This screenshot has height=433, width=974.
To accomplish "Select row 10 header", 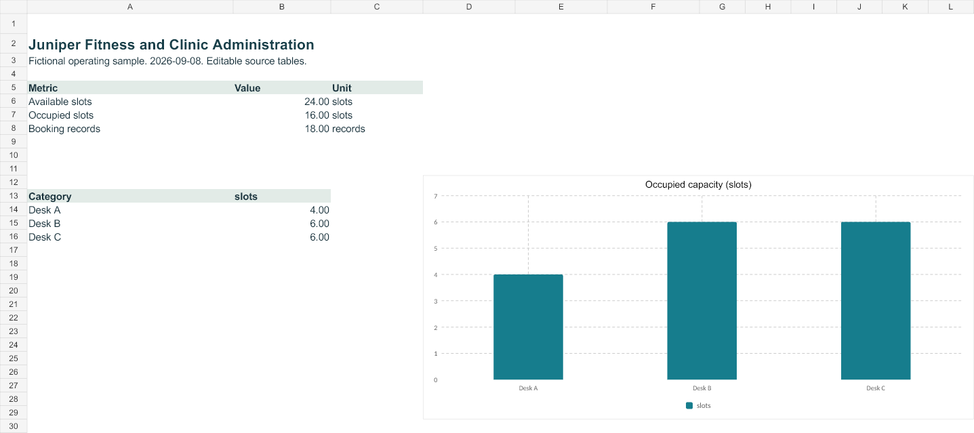I will coord(14,155).
